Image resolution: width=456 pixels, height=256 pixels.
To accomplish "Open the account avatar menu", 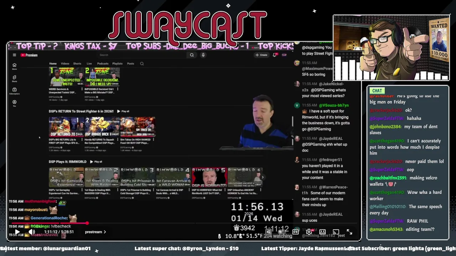I will (284, 55).
